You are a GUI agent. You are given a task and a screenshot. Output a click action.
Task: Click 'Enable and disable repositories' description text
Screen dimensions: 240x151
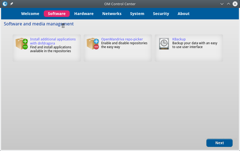pyautogui.click(x=124, y=43)
